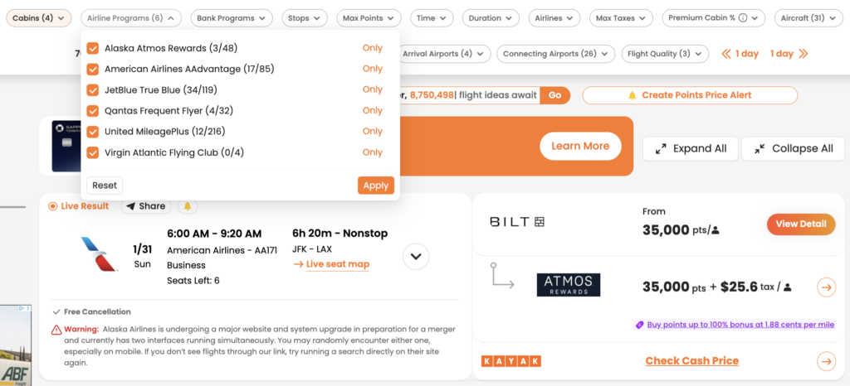Image resolution: width=850 pixels, height=386 pixels.
Task: Click the arrow icon on Atmos Rewards row
Action: (826, 287)
